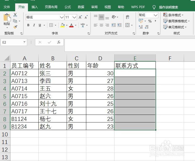
Task: Click the text orientation icon
Action: pos(114,17)
